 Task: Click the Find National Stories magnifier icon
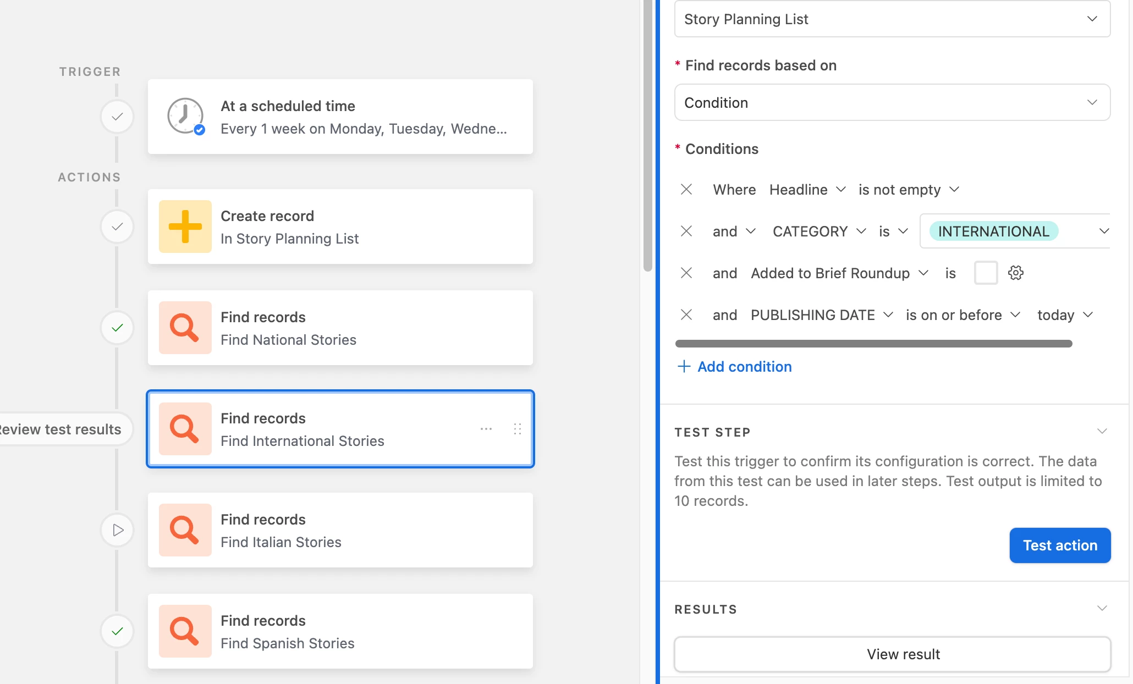coord(185,328)
